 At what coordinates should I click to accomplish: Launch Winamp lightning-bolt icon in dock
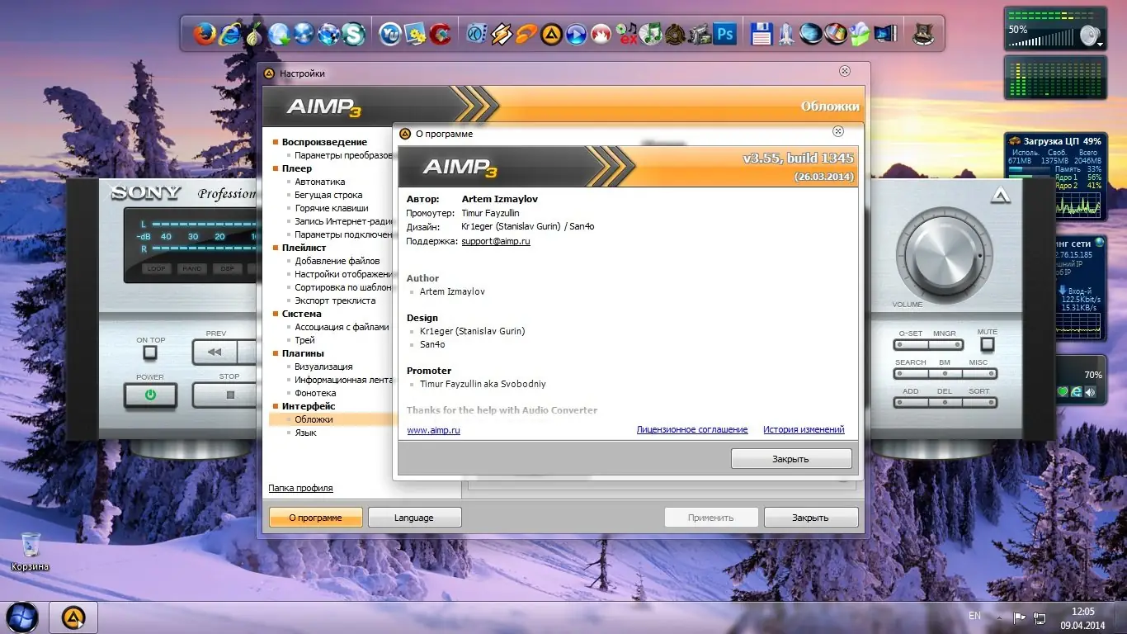502,34
